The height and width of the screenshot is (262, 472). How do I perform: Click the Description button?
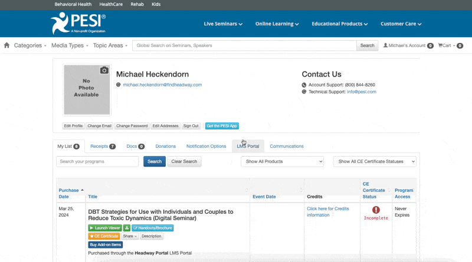coord(152,236)
